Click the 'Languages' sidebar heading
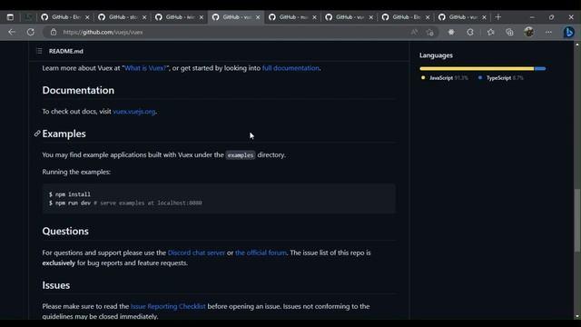 tap(436, 55)
